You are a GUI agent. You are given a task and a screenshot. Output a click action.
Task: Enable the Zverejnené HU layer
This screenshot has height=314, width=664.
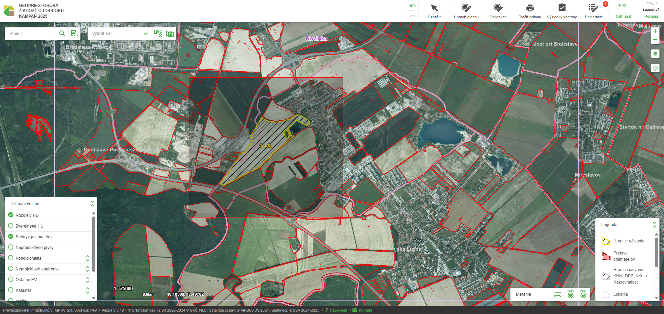click(x=11, y=226)
